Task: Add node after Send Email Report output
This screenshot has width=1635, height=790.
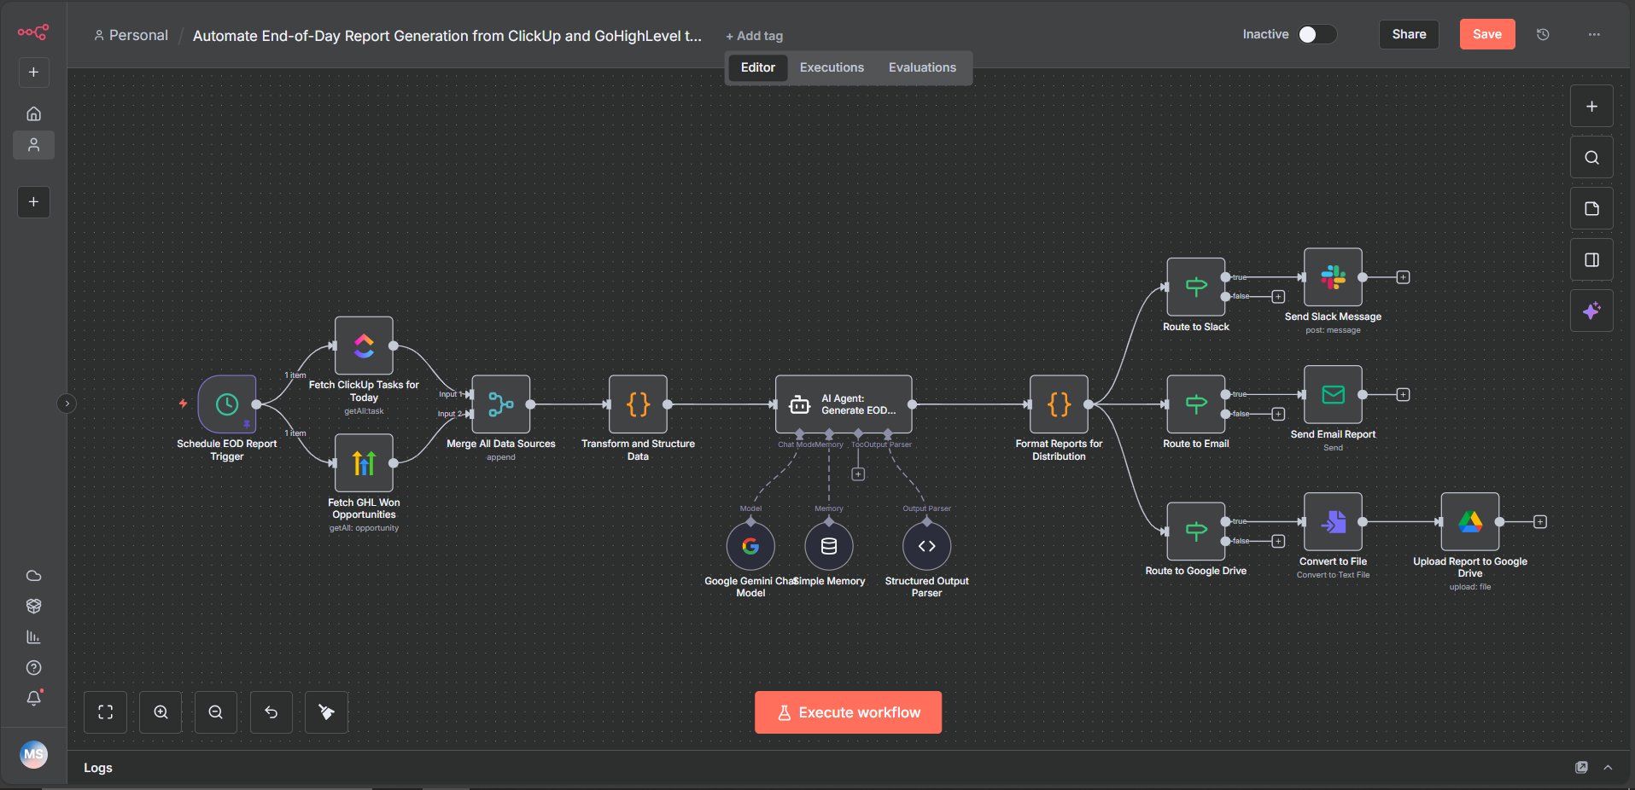Action: tap(1403, 394)
